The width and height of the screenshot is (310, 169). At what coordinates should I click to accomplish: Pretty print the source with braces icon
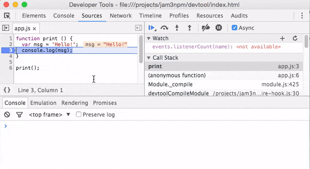point(7,90)
